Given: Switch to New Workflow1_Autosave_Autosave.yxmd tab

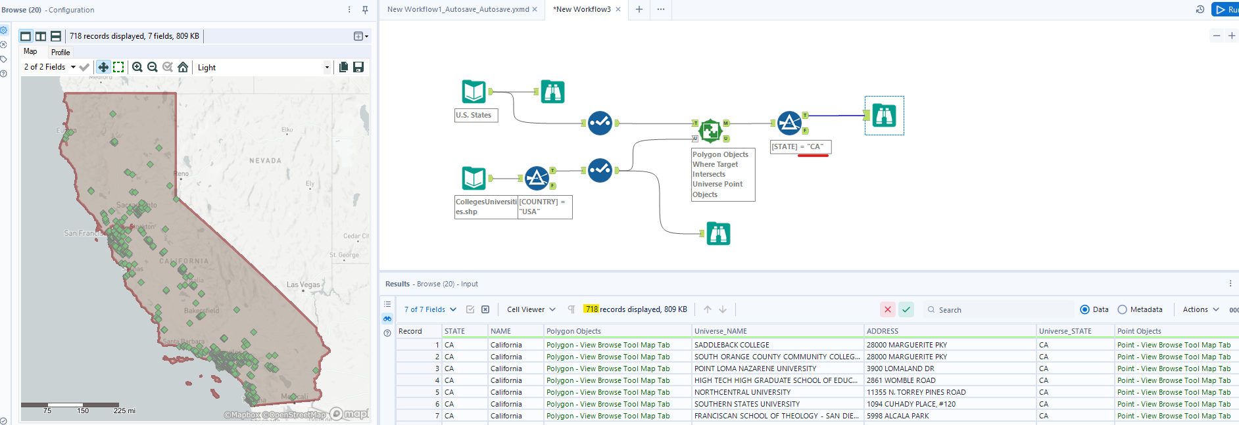Looking at the screenshot, I should click(458, 9).
